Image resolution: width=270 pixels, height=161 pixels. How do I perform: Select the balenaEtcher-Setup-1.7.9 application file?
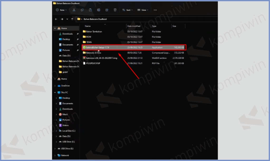point(98,47)
